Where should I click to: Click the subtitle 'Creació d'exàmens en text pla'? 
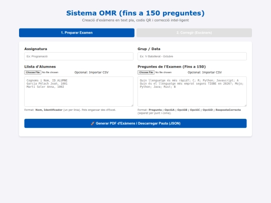click(x=135, y=20)
